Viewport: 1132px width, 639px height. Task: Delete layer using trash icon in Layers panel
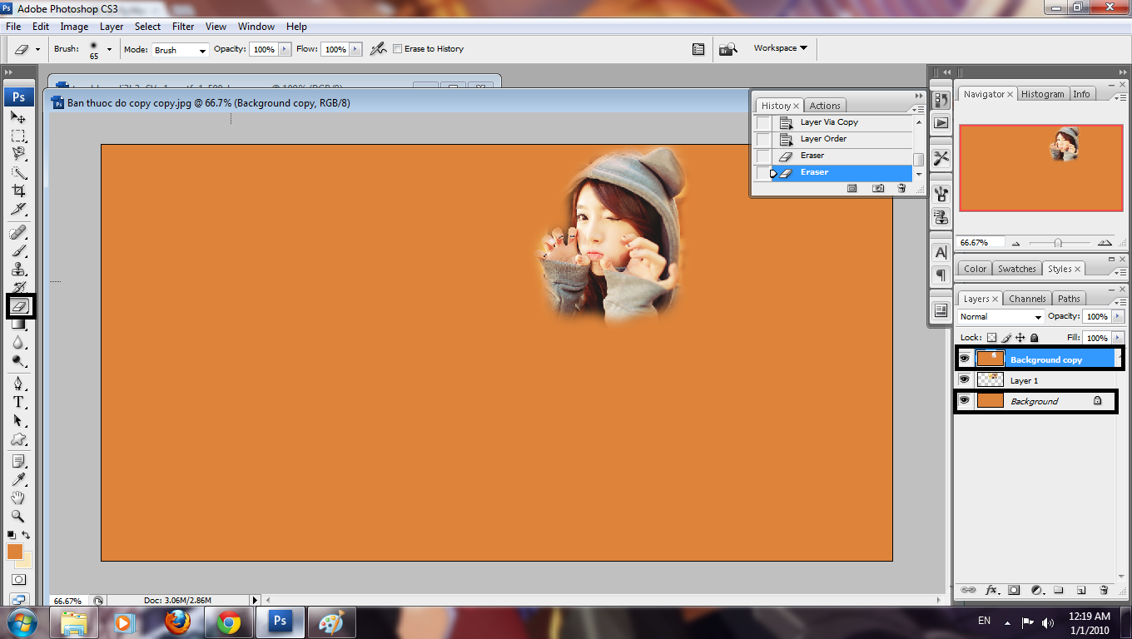tap(1104, 590)
